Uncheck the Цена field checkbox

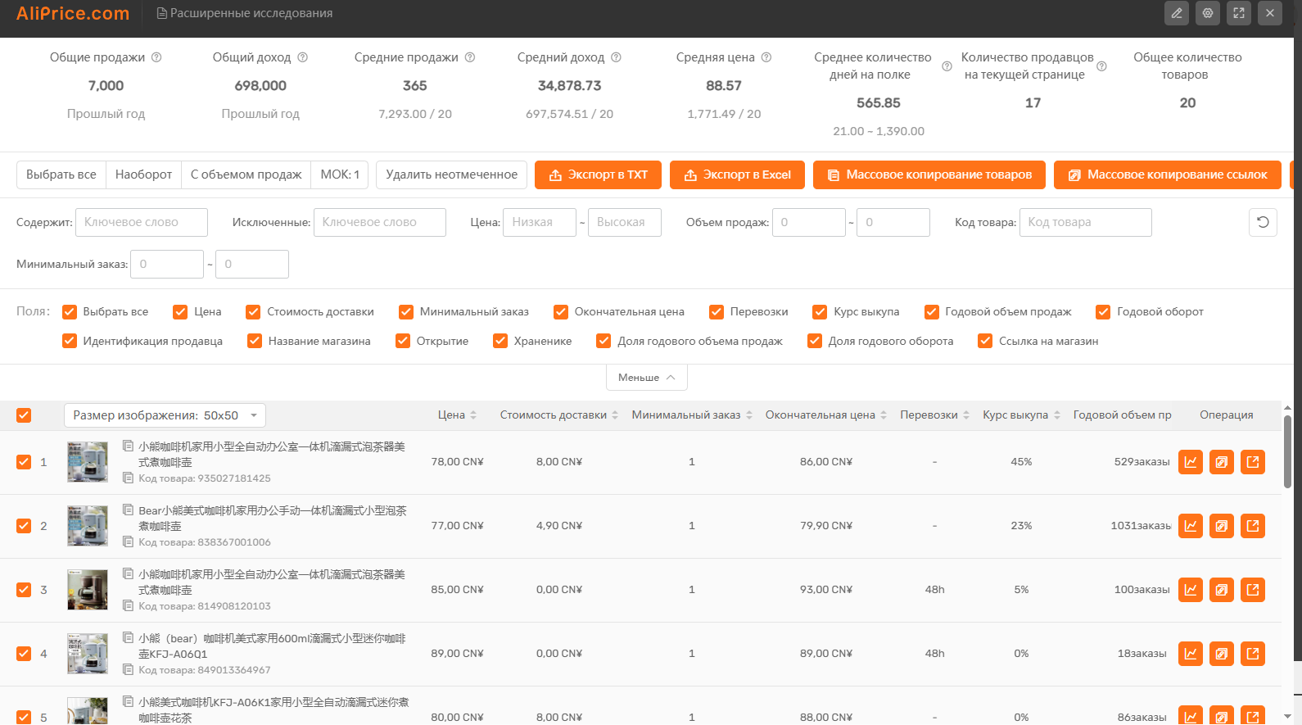(180, 312)
